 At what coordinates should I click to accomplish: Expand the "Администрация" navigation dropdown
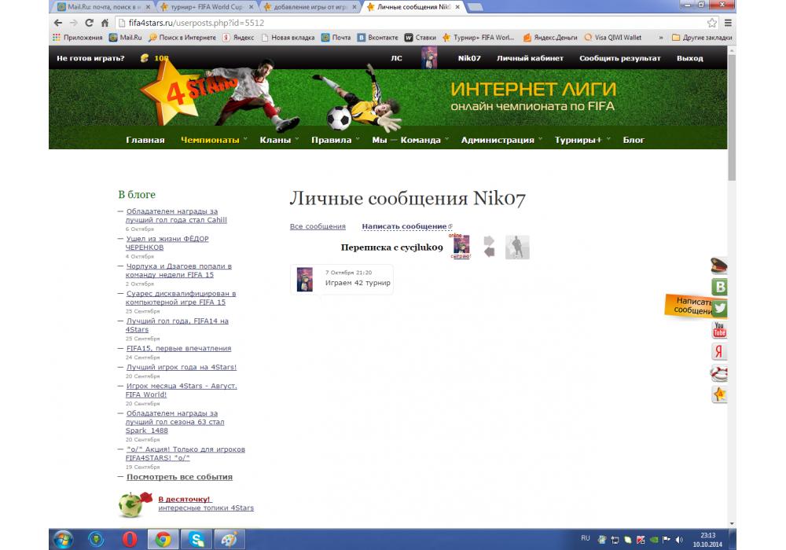pos(498,140)
